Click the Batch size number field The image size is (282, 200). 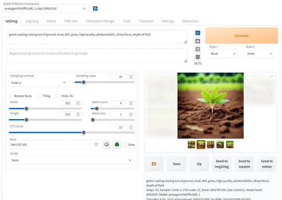(x=122, y=114)
